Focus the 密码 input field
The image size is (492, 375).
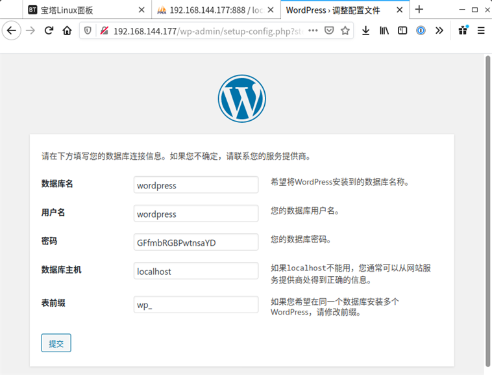tap(196, 242)
